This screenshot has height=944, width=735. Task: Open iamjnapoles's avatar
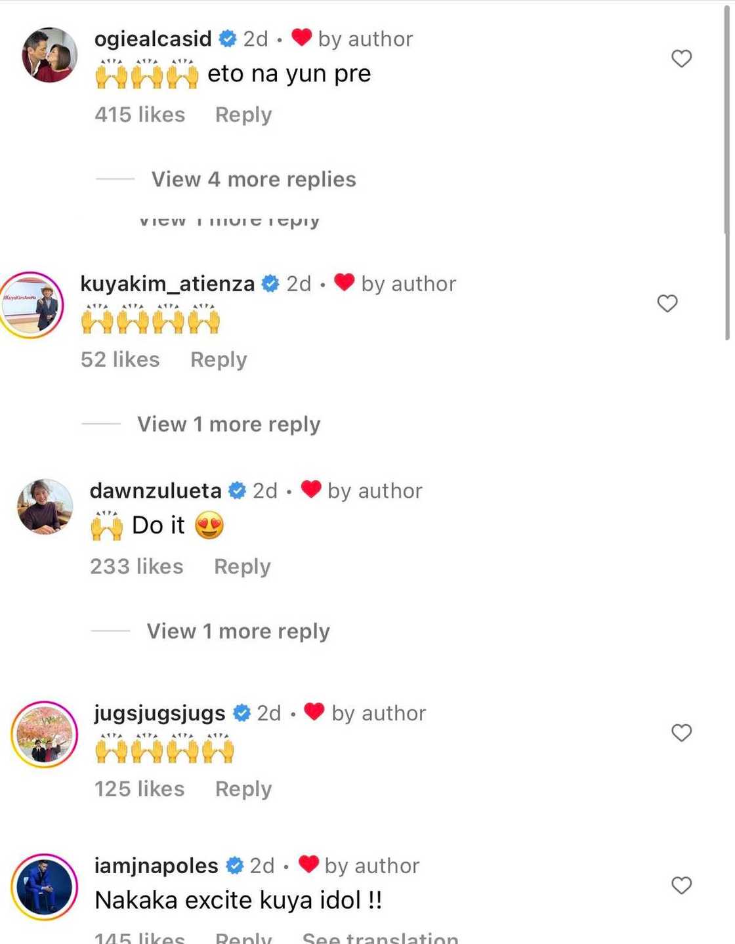click(45, 886)
